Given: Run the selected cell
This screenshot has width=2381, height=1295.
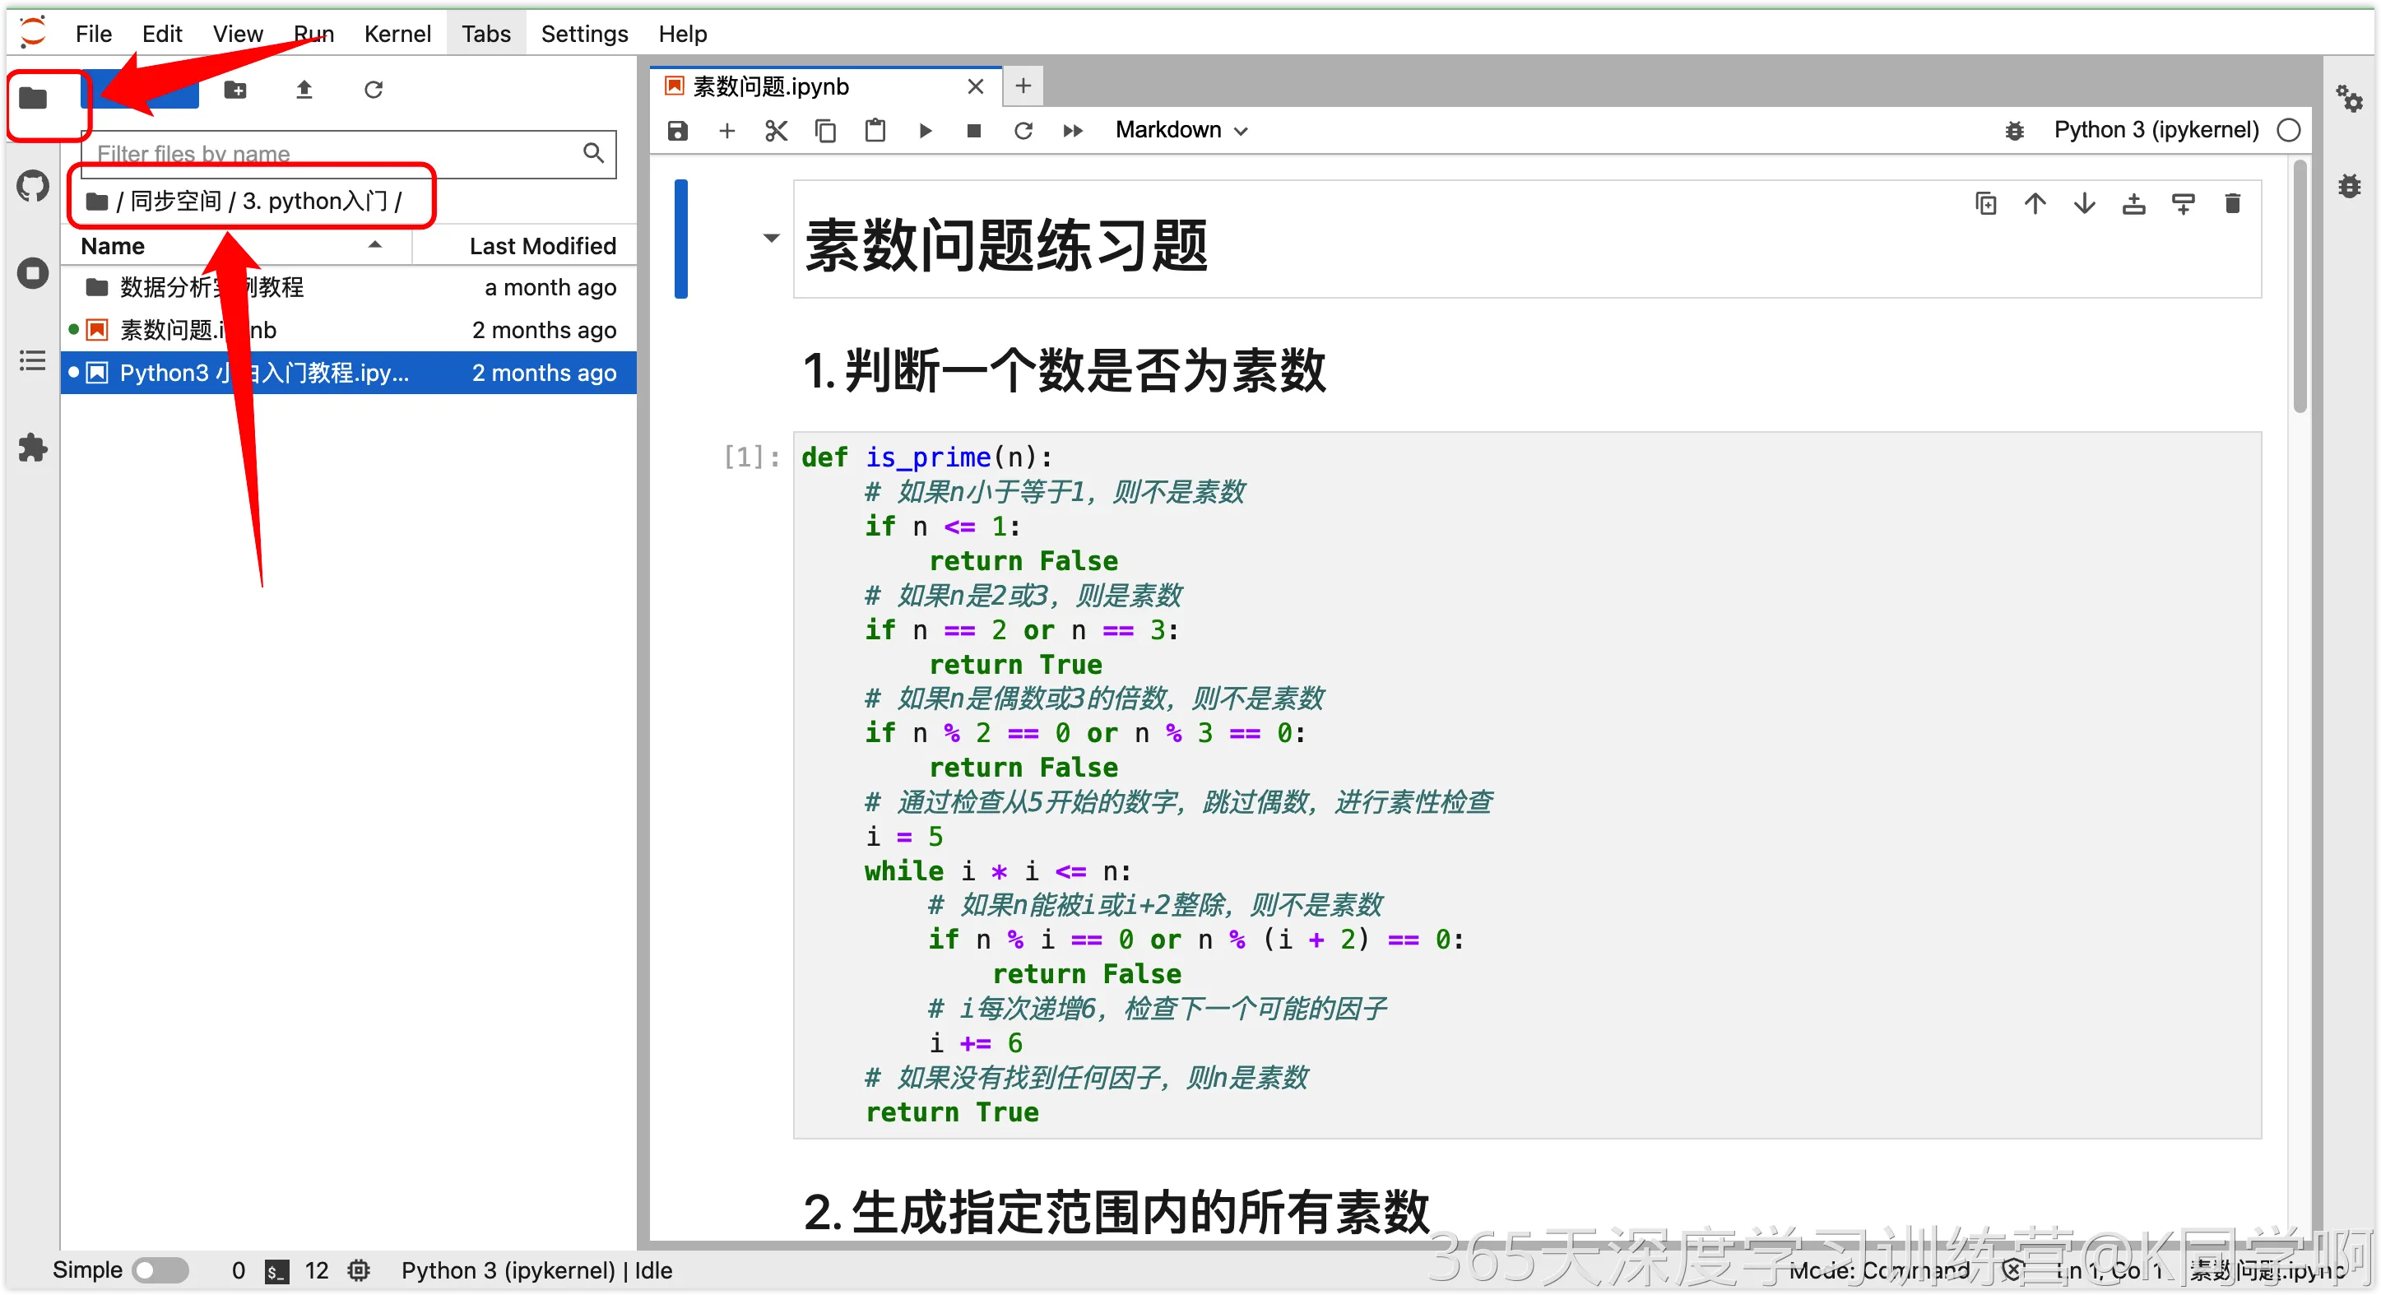Looking at the screenshot, I should pyautogui.click(x=924, y=130).
